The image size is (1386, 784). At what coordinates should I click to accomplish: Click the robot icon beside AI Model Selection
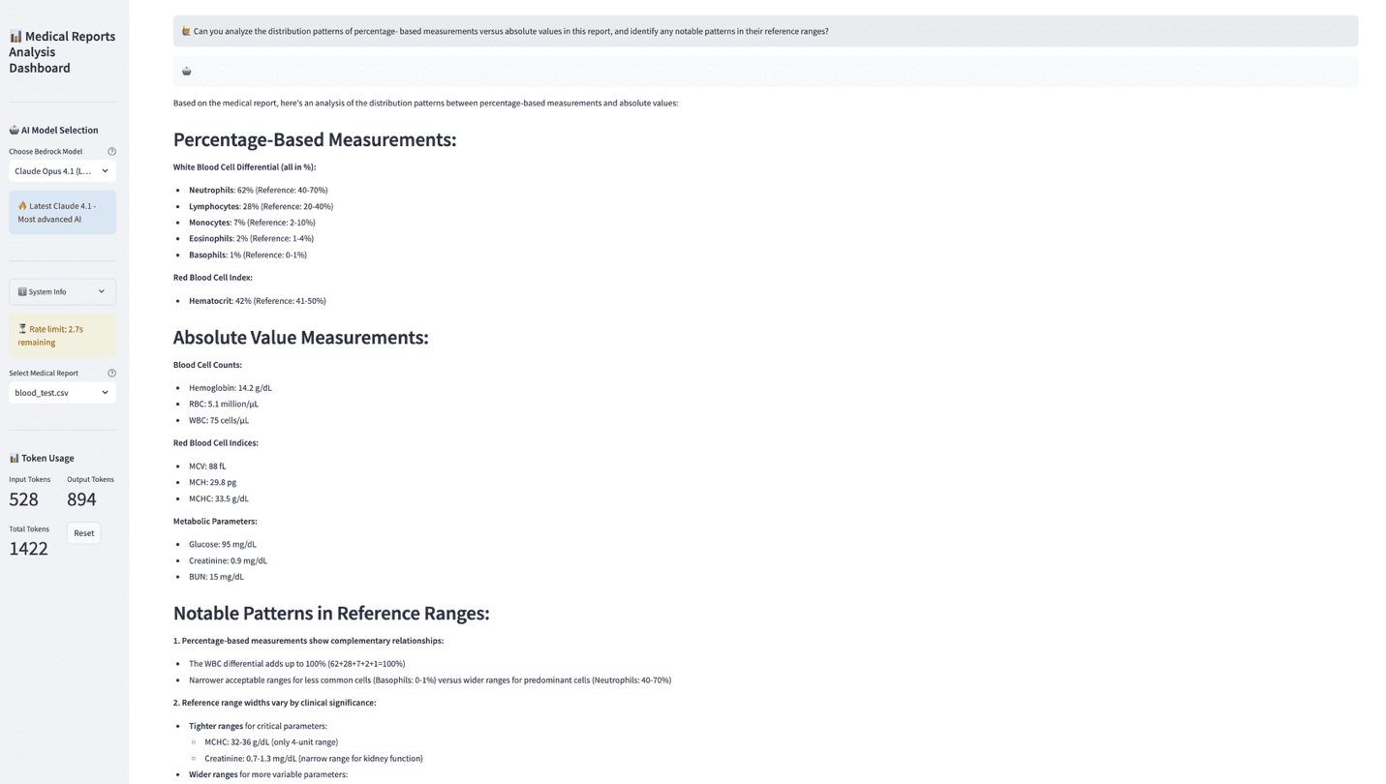coord(14,130)
